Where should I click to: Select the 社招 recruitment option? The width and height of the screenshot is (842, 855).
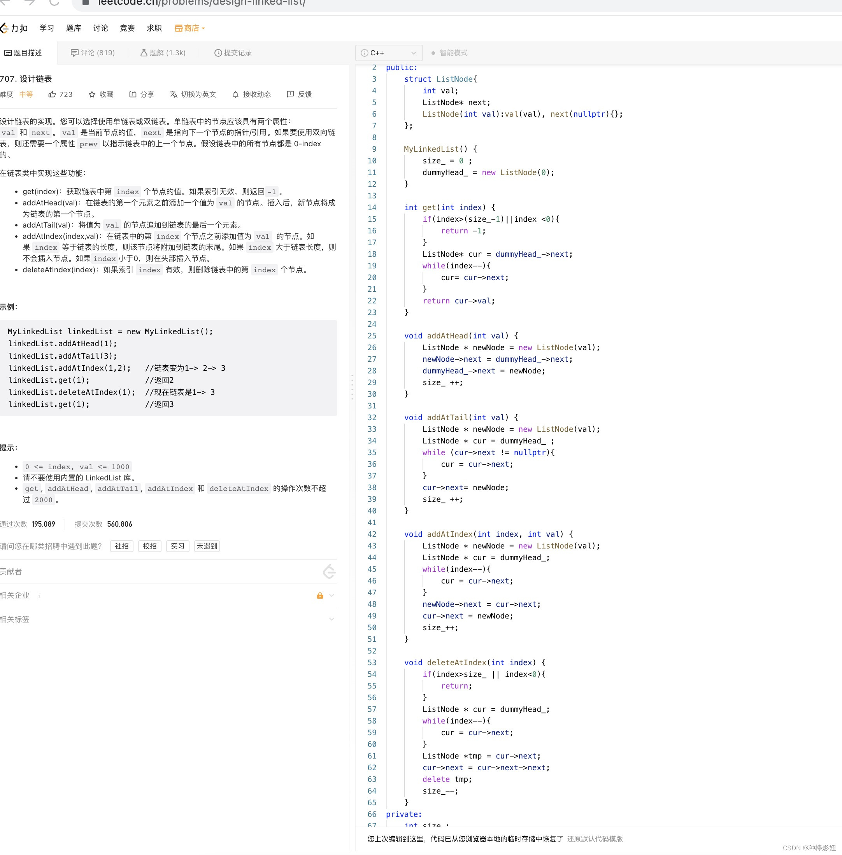point(122,546)
